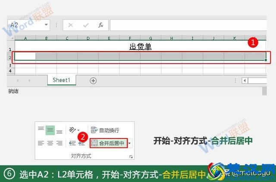Switch to the Sheet1 tab
This screenshot has height=182, width=276.
click(x=61, y=80)
